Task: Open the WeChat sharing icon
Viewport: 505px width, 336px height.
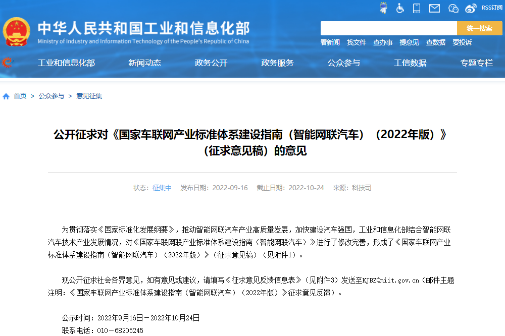Action: pyautogui.click(x=452, y=8)
